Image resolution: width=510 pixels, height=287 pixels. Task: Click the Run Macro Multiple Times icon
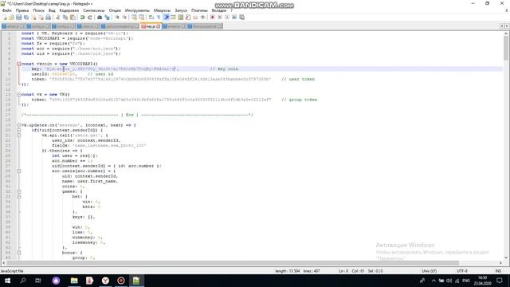pos(234,18)
